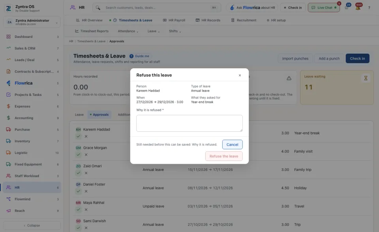Click the warning triangle icon
Viewport: 379px width, 232px height.
289,78
